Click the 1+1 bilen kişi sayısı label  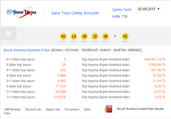[21, 97]
